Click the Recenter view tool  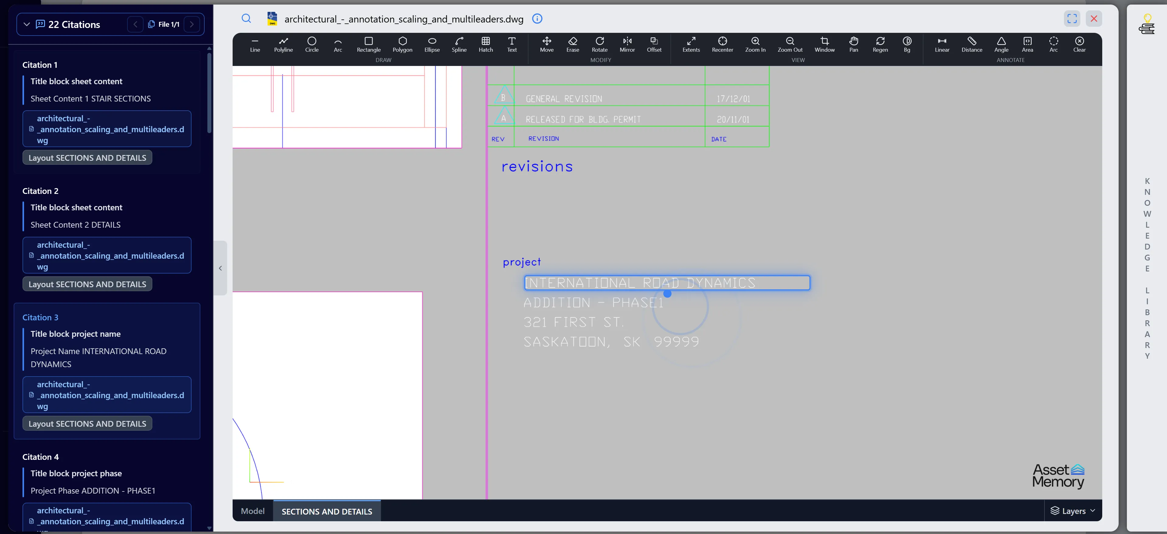722,44
